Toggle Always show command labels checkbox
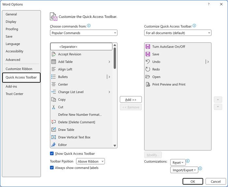The image size is (228, 187). 52,168
